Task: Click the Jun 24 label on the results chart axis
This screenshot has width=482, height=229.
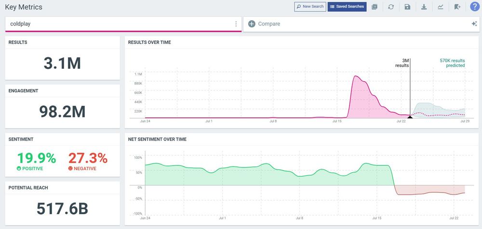Action: [145, 121]
